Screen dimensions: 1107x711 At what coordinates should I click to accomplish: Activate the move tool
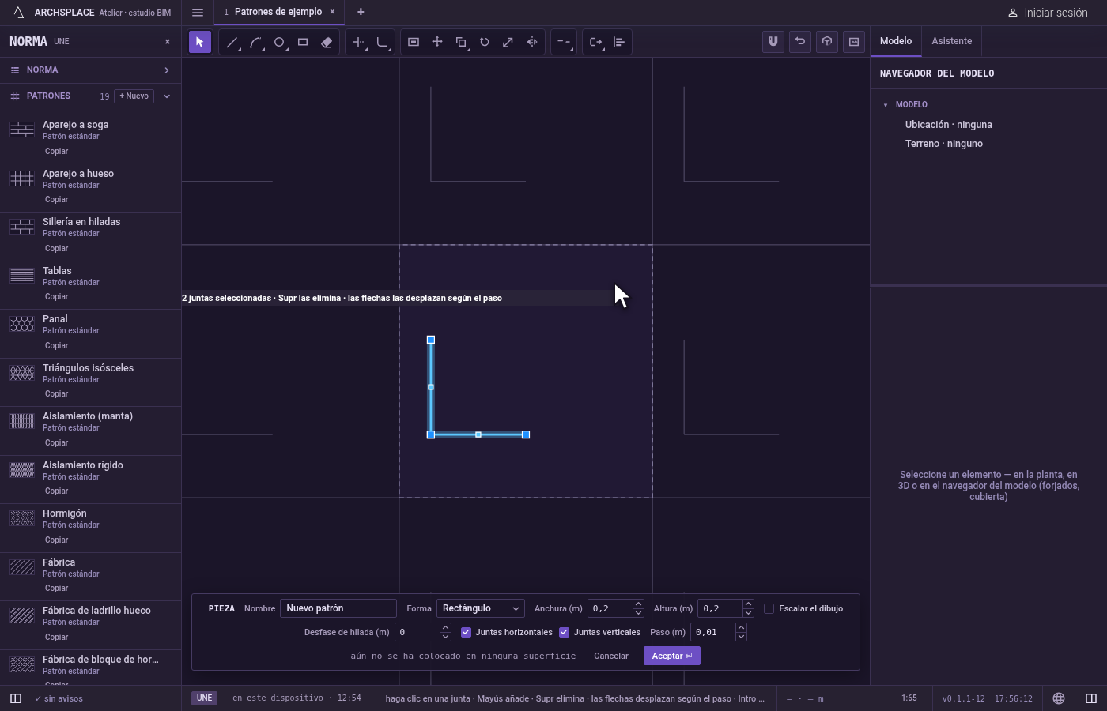(437, 43)
